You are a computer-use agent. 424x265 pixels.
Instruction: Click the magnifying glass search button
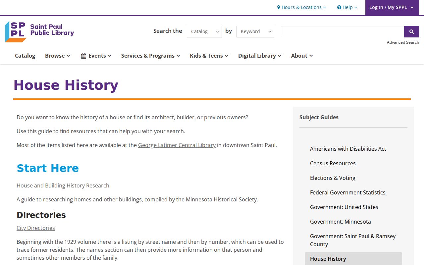click(x=411, y=31)
